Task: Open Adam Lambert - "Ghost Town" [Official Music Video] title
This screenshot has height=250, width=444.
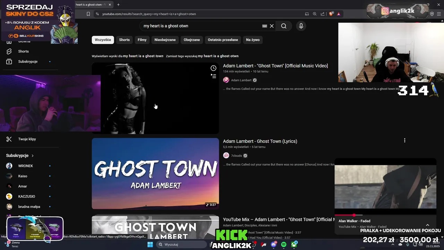Action: (275, 66)
